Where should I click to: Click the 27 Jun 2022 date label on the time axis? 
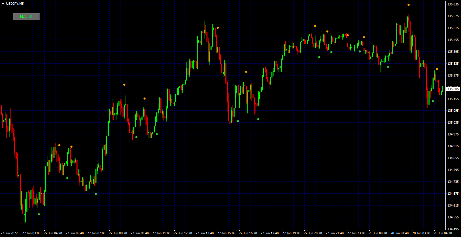(9, 233)
